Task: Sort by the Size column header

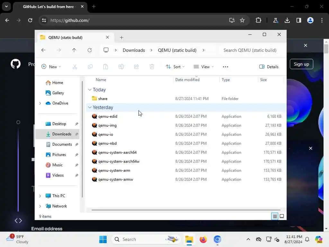Action: coord(263,80)
